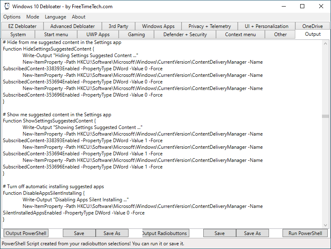Click 'Disabling Apps Silent Installing' Write-Output line
The height and width of the screenshot is (249, 331).
click(76, 200)
